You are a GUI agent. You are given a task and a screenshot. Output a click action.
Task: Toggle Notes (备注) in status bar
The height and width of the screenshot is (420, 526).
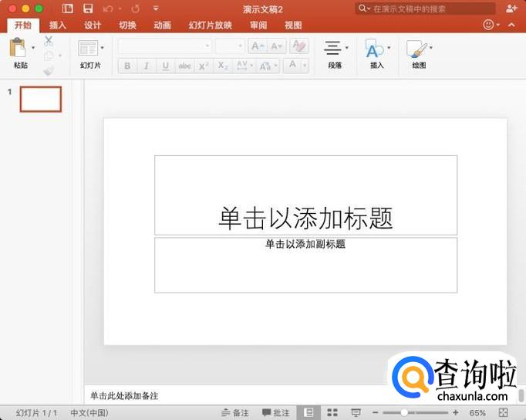(235, 412)
